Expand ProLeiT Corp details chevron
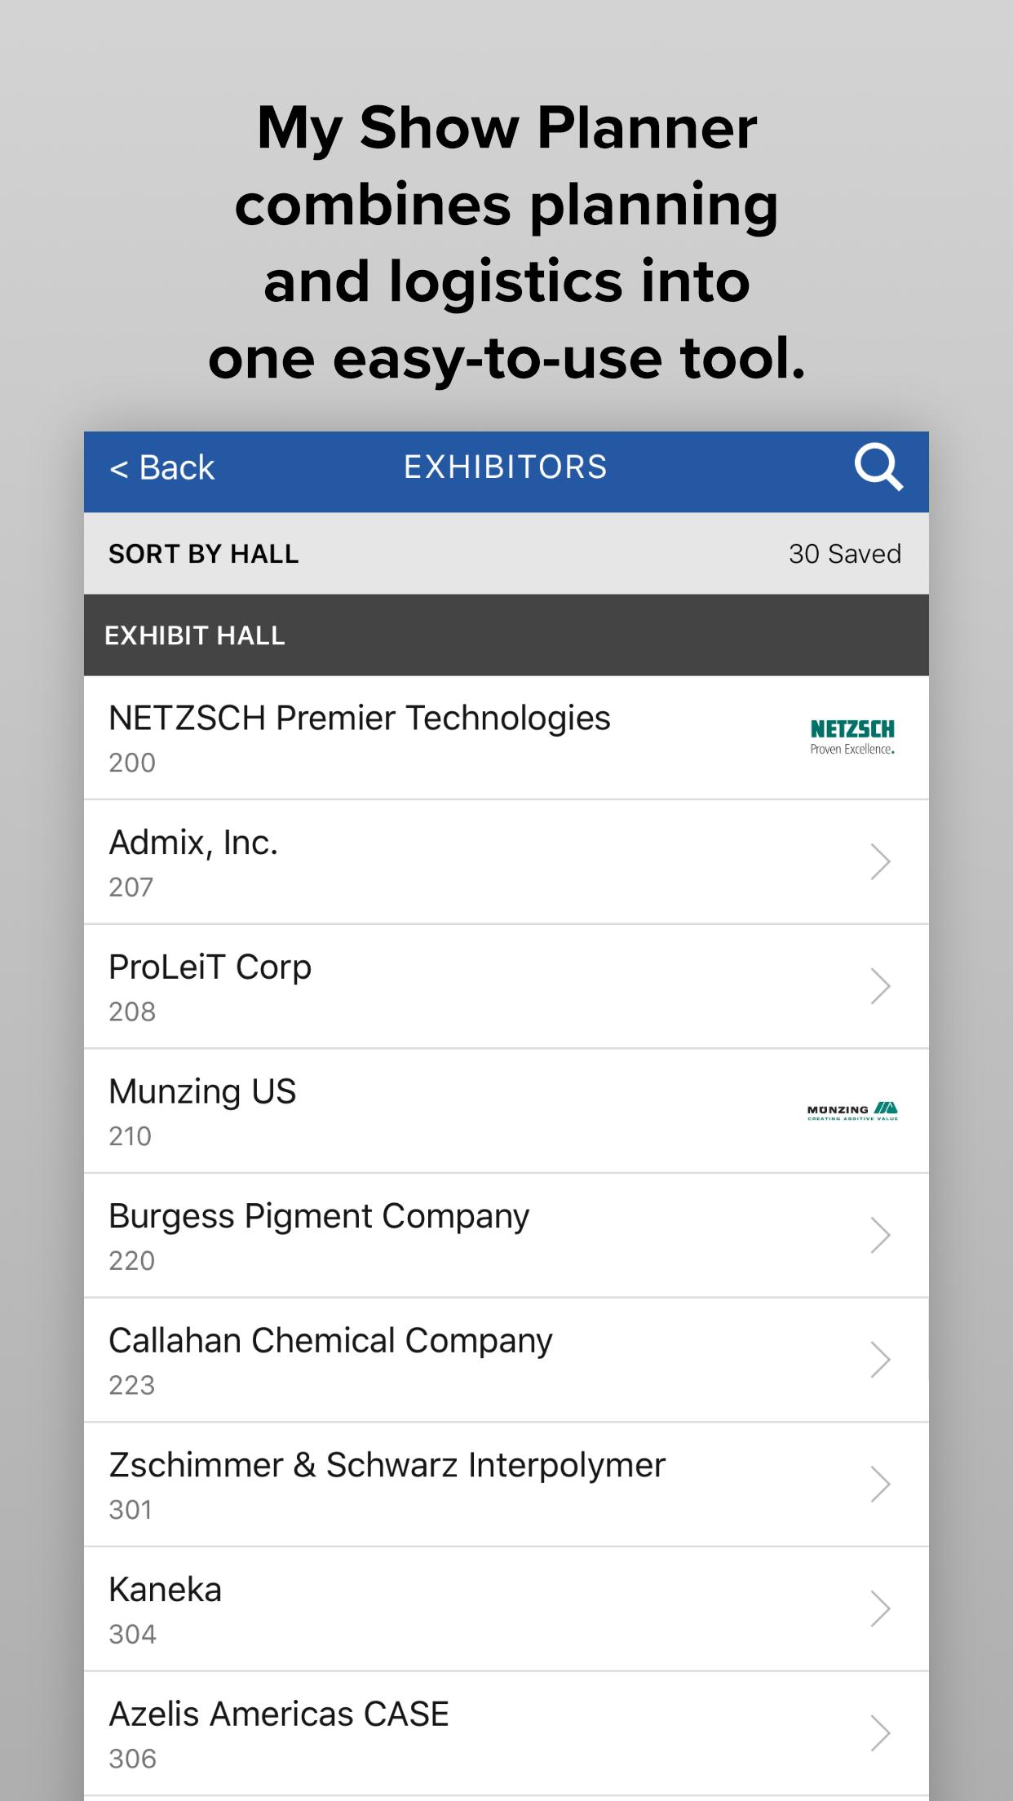The width and height of the screenshot is (1013, 1801). click(880, 986)
